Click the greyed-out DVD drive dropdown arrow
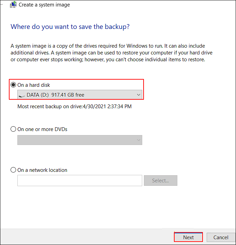The width and height of the screenshot is (236, 245). [x=138, y=140]
